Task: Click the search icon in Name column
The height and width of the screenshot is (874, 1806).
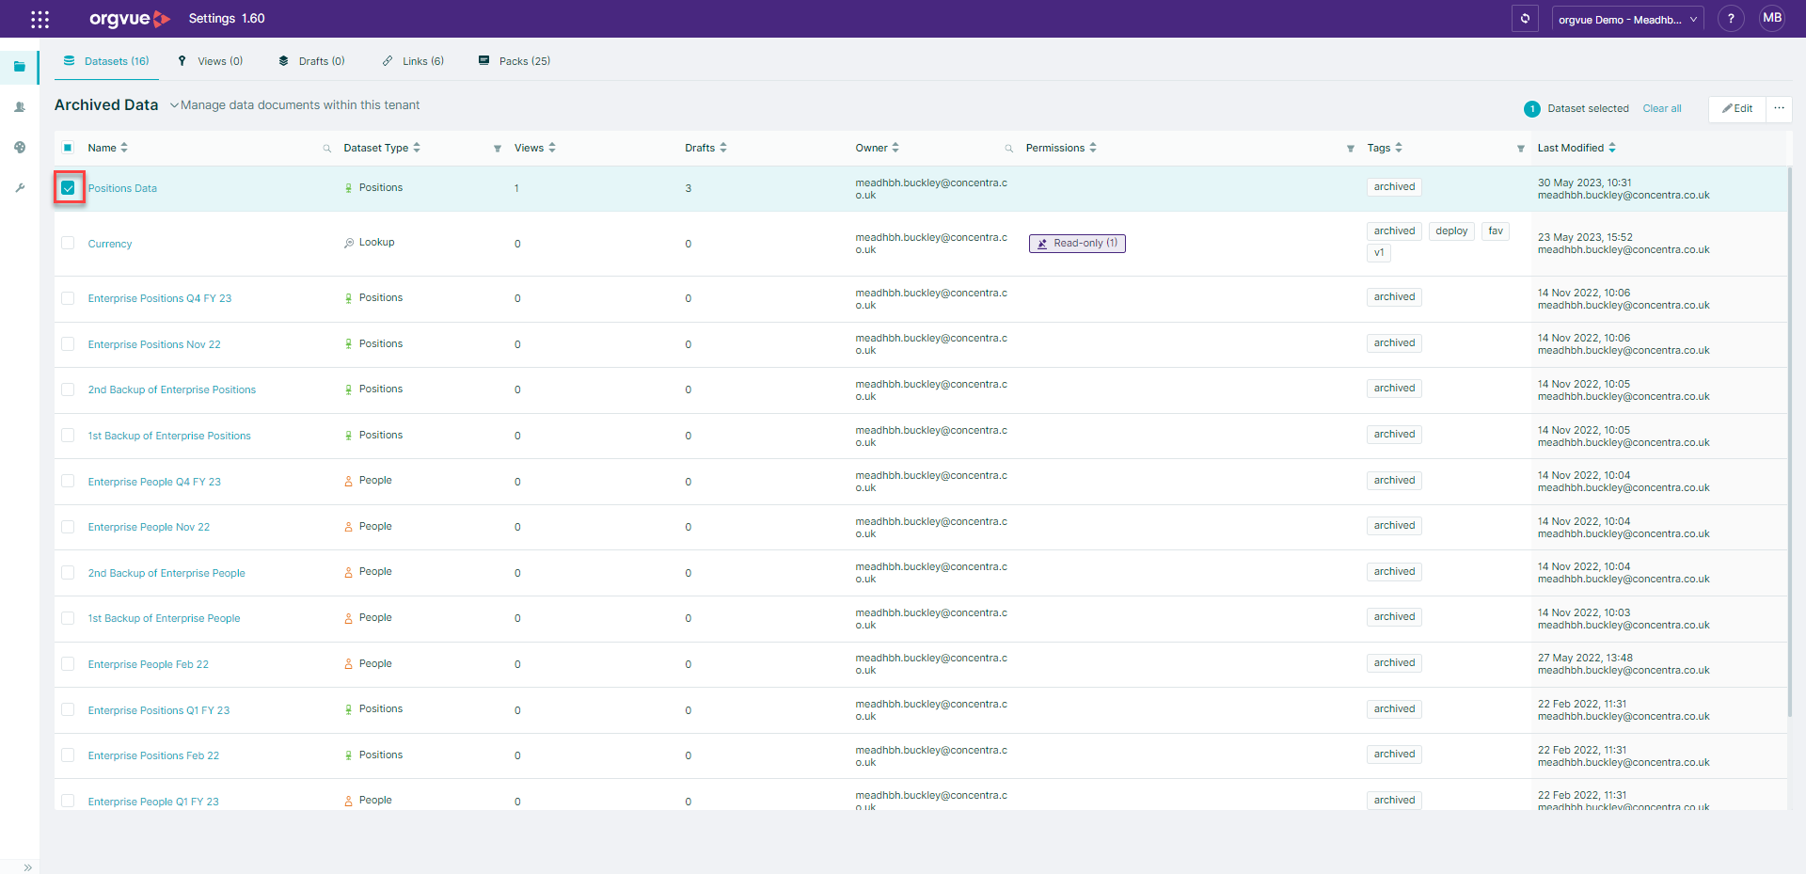Action: click(x=327, y=149)
